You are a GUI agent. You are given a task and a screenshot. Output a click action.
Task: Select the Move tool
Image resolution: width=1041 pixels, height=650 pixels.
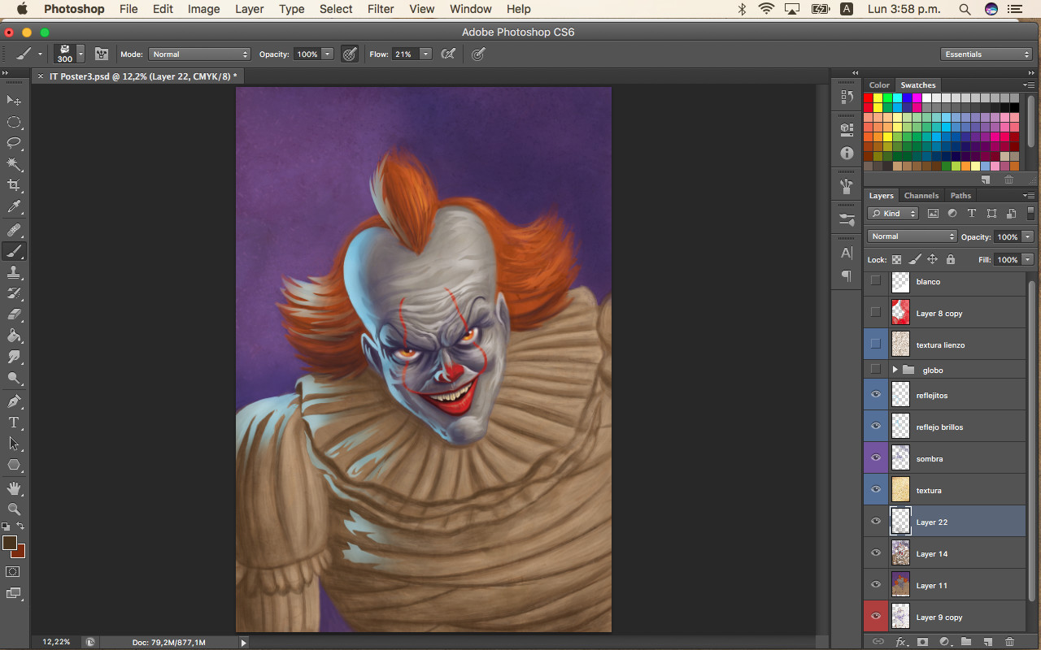coord(14,100)
